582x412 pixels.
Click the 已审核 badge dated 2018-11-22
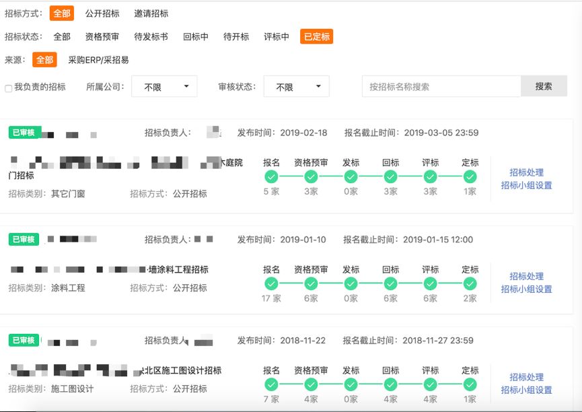tap(24, 340)
